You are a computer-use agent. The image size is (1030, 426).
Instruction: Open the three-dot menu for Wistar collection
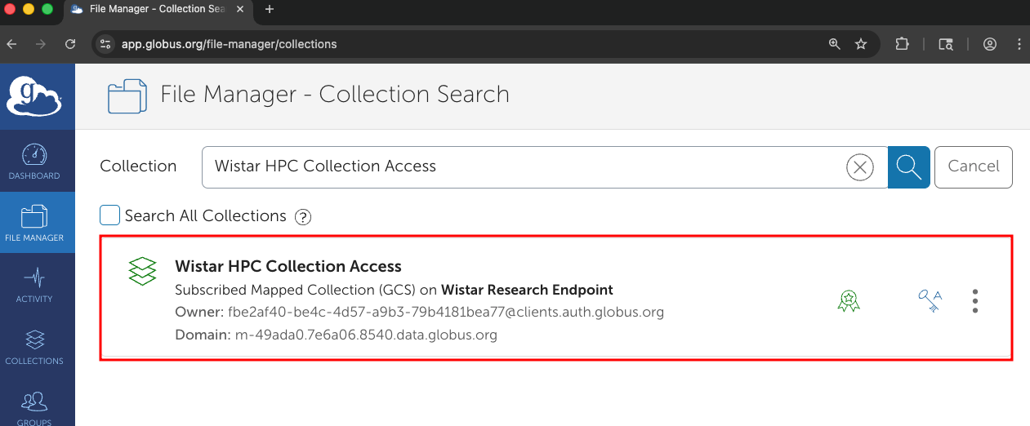point(975,301)
